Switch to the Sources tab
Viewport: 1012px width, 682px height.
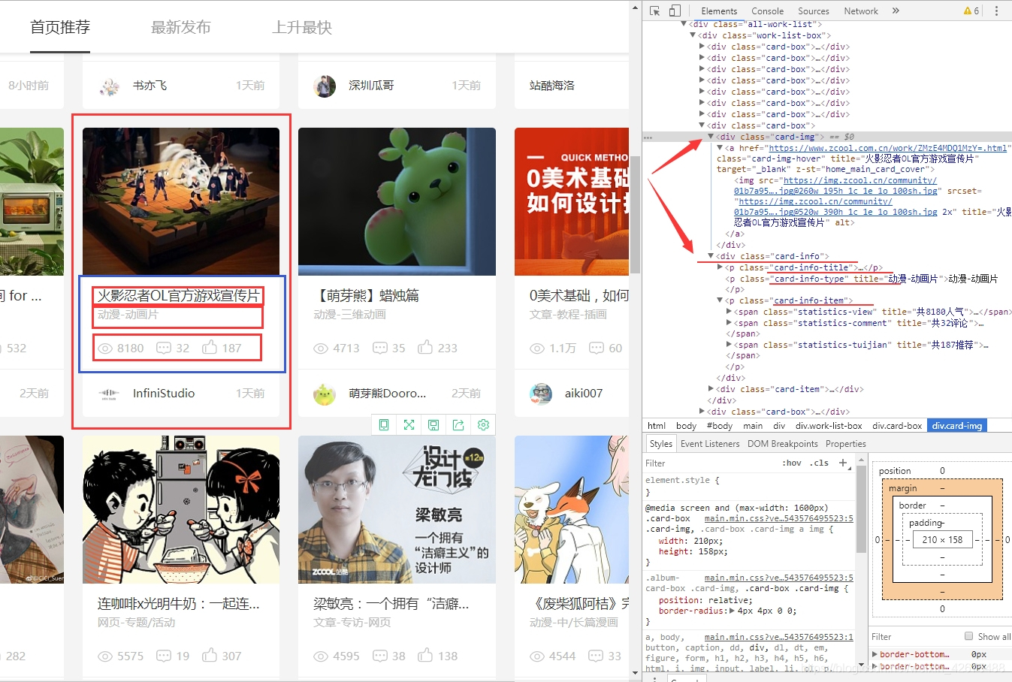click(x=814, y=11)
